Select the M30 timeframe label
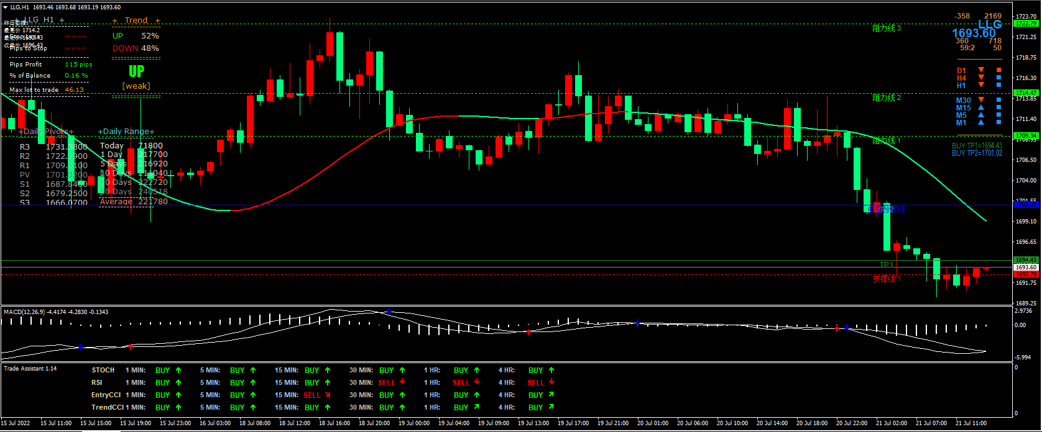The image size is (1042, 432). point(964,100)
